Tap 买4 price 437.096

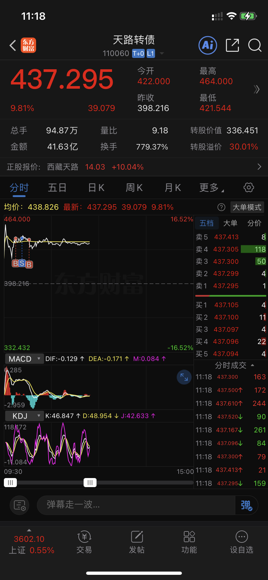(x=226, y=341)
